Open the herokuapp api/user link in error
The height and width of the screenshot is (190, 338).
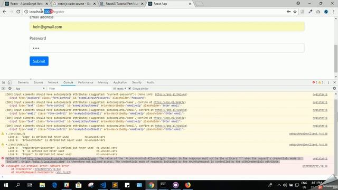click(62, 158)
